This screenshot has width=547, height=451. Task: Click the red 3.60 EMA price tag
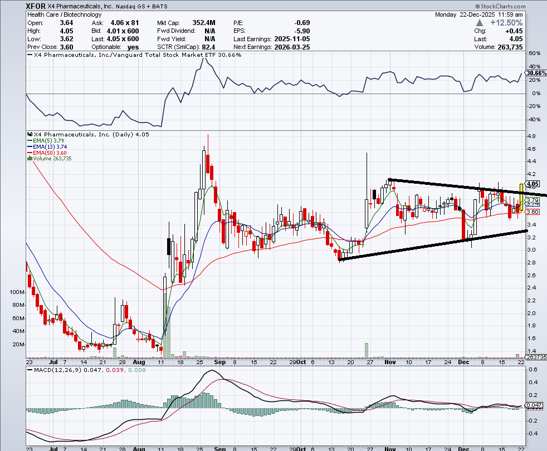pos(533,212)
